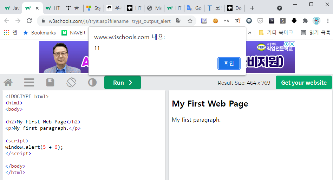The height and width of the screenshot is (180, 333).
Task: Expand hidden bookmarks with the » chevron
Action: 250,32
